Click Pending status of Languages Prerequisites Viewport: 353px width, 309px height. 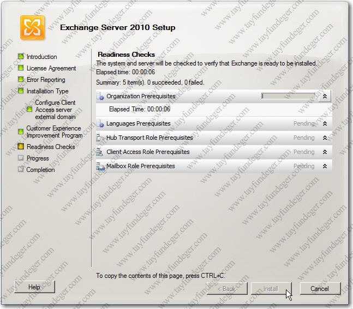(x=304, y=123)
